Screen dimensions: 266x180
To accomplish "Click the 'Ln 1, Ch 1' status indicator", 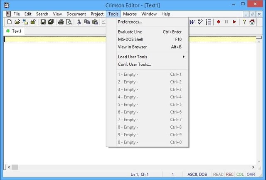I will 140,174.
